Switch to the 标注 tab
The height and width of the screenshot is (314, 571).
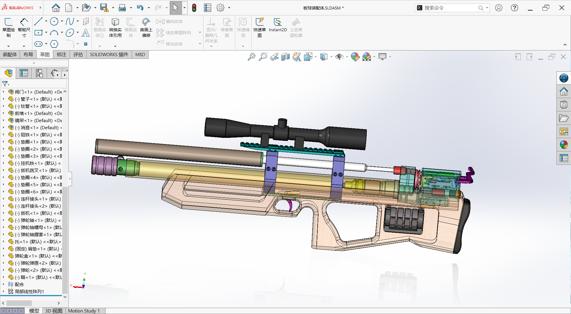point(62,54)
